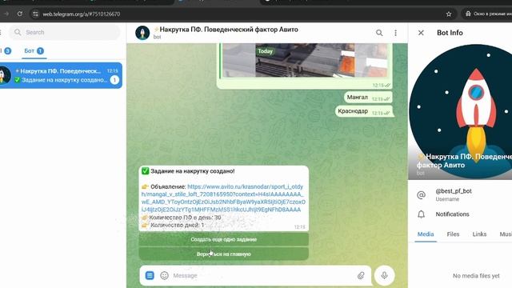Click the Incognito window indicator
The image size is (512, 288).
pos(488,14)
